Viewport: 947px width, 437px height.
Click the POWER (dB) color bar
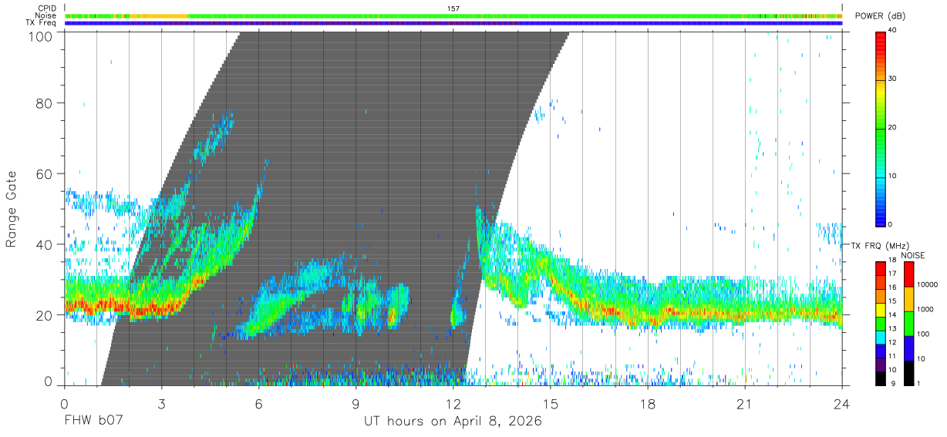(x=881, y=128)
